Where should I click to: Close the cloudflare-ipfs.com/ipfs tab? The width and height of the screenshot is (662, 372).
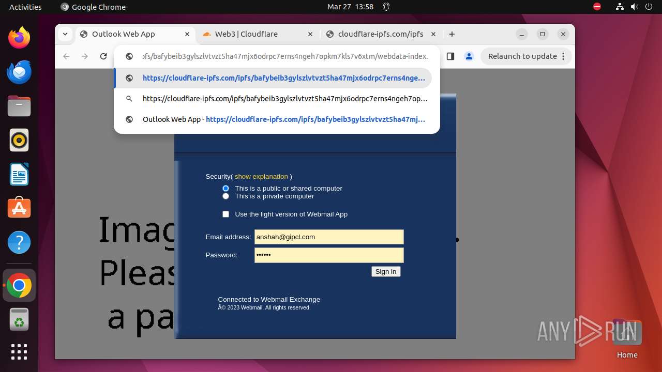click(x=433, y=34)
